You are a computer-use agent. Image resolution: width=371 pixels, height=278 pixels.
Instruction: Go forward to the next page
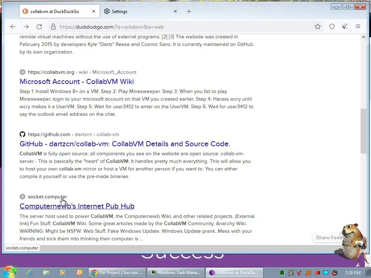[x=26, y=27]
